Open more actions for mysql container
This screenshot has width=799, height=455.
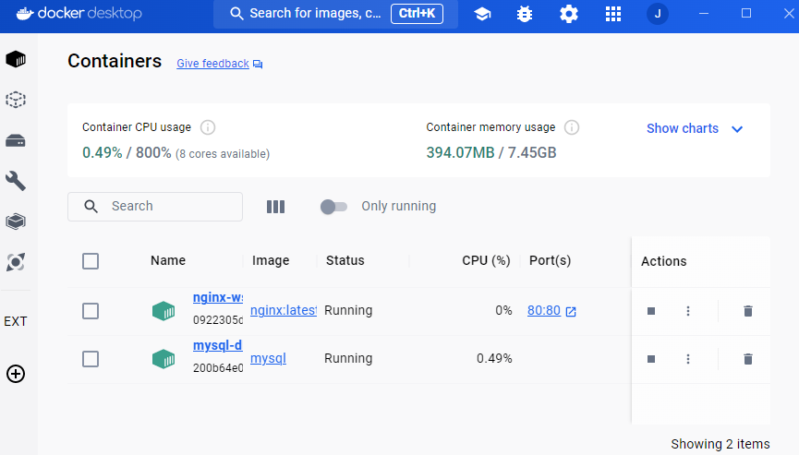pyautogui.click(x=688, y=359)
